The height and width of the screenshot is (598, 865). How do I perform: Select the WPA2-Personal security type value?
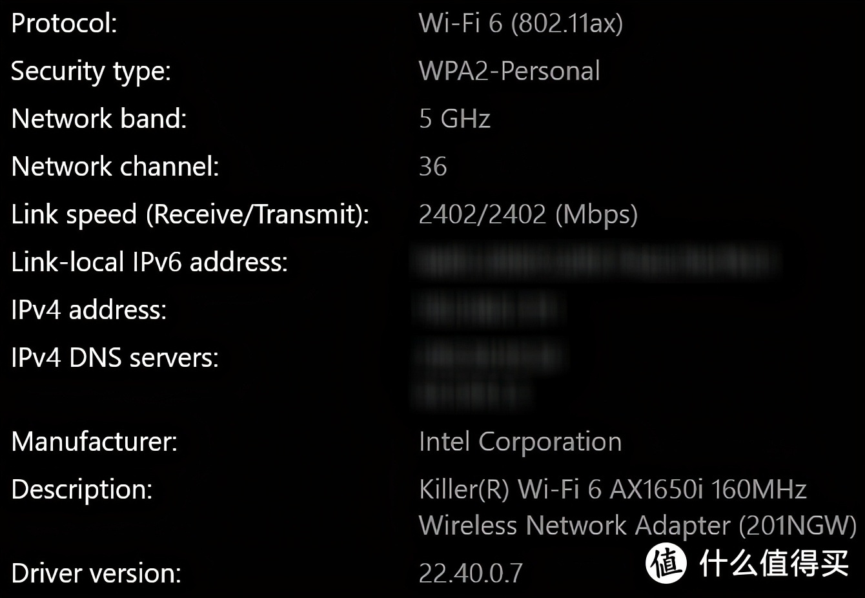[509, 71]
